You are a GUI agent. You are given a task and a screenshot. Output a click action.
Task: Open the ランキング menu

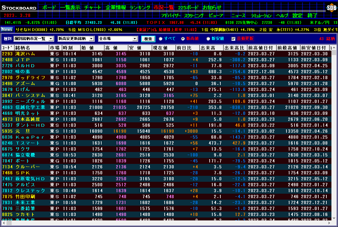140,7
